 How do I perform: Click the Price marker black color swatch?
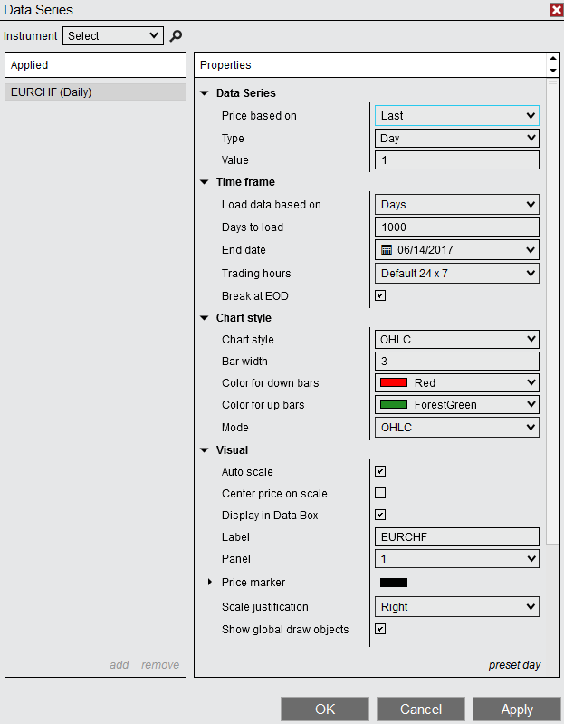(394, 583)
